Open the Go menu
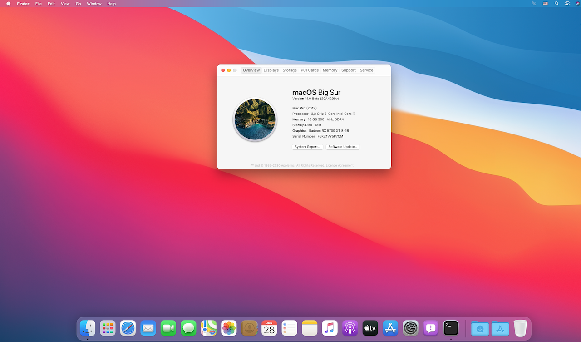 coord(79,4)
